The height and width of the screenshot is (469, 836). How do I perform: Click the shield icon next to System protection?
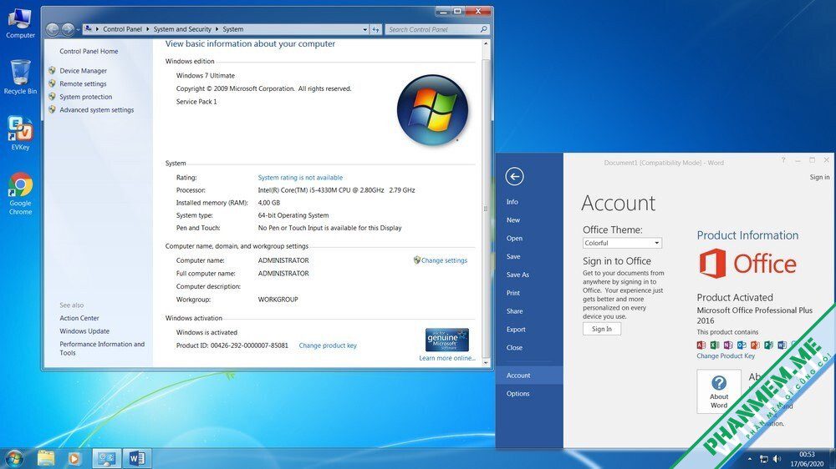coord(52,96)
